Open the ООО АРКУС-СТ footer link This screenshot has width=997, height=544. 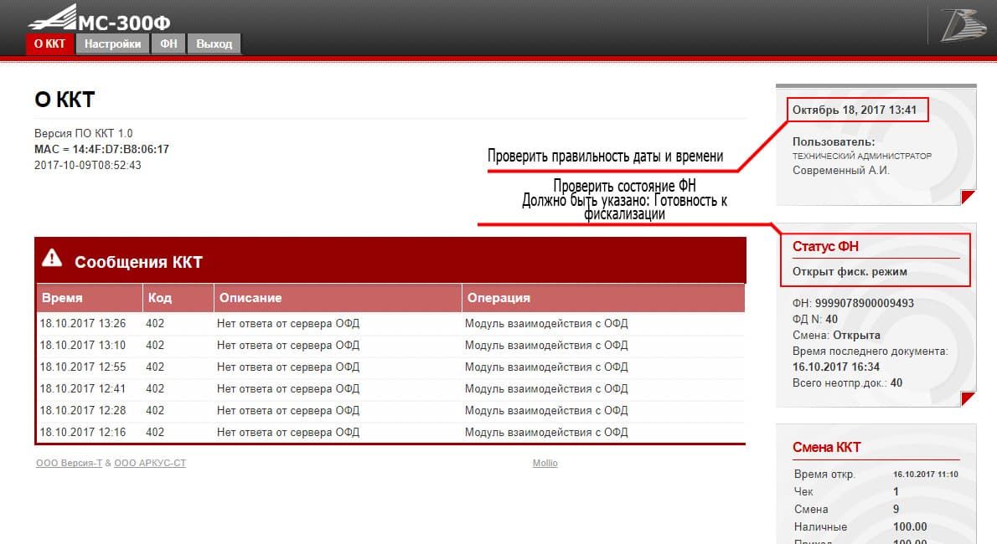point(150,464)
